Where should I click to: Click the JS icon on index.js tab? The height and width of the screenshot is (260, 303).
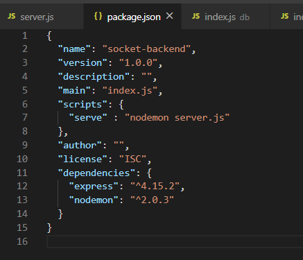point(196,16)
